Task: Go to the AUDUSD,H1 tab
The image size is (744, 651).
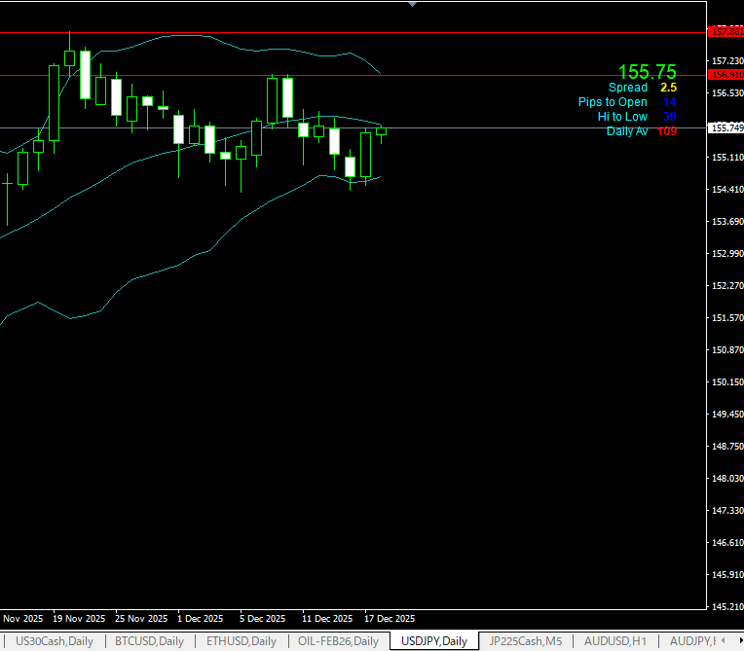Action: coord(614,641)
